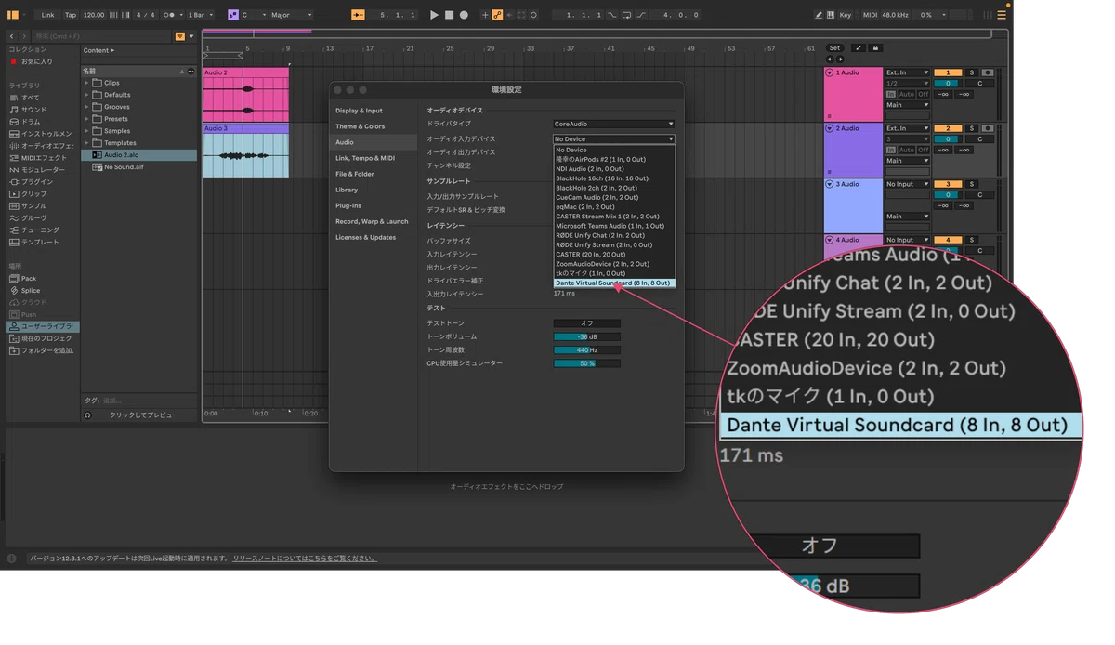The height and width of the screenshot is (645, 1115).
Task: Toggle the Automation Arm link button
Action: [497, 15]
